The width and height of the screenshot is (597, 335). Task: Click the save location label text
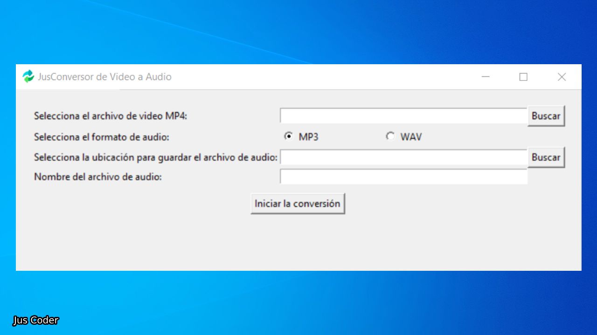[156, 157]
